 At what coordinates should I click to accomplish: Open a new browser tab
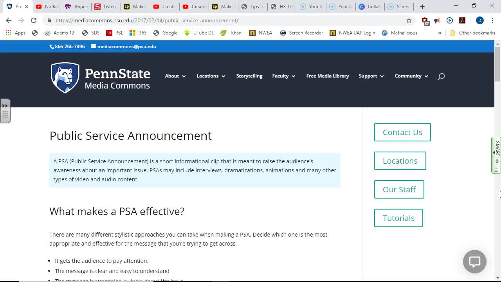click(422, 7)
